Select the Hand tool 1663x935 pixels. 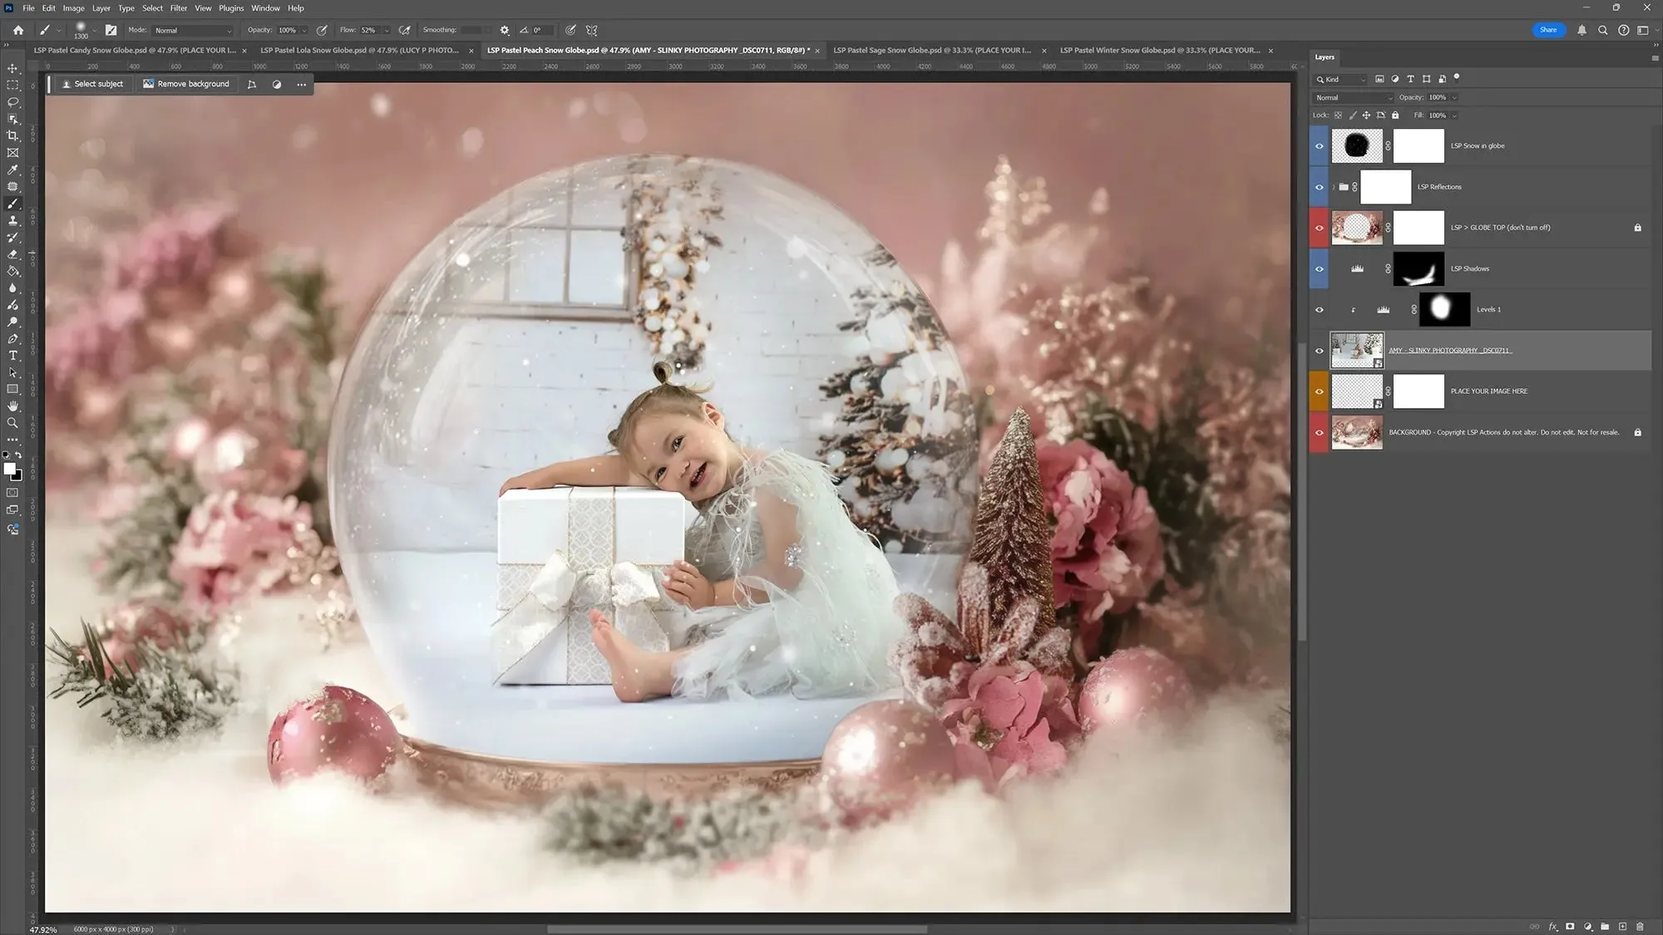12,406
